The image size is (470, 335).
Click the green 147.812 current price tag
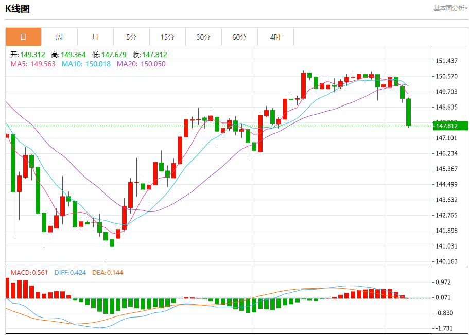coord(450,126)
